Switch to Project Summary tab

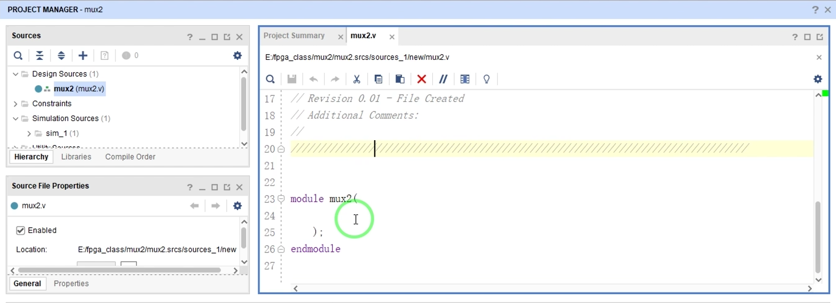pyautogui.click(x=294, y=36)
